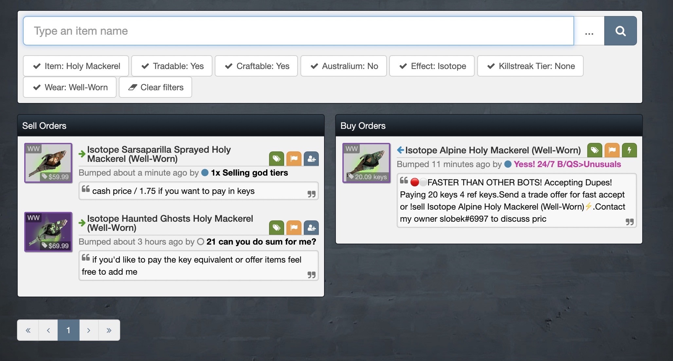673x361 pixels.
Task: Click orange flag icon on Sarsaparilla listing
Action: 294,159
